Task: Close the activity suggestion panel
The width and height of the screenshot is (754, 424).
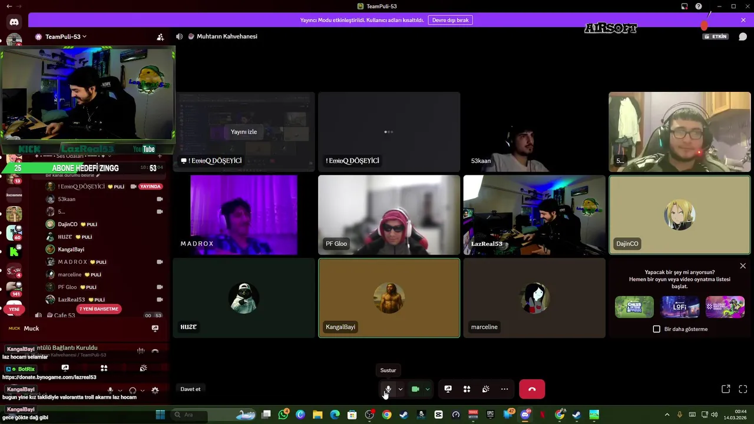Action: (743, 266)
